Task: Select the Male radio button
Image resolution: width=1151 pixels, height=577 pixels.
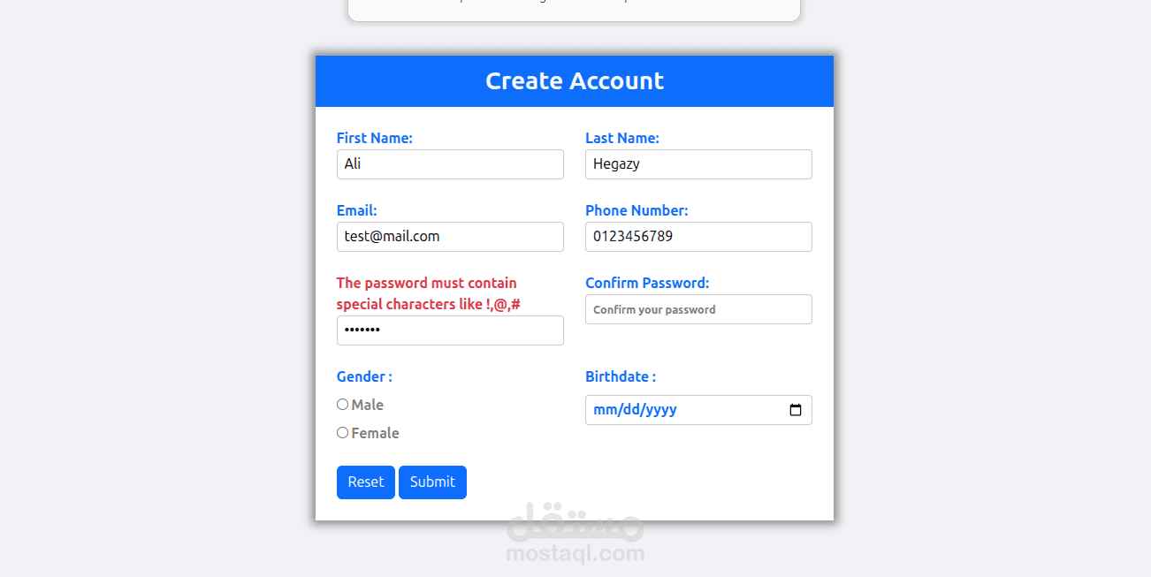Action: [343, 405]
